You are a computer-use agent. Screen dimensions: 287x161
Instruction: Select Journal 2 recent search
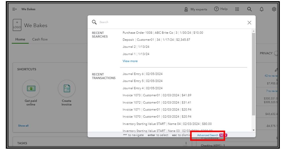[136, 47]
